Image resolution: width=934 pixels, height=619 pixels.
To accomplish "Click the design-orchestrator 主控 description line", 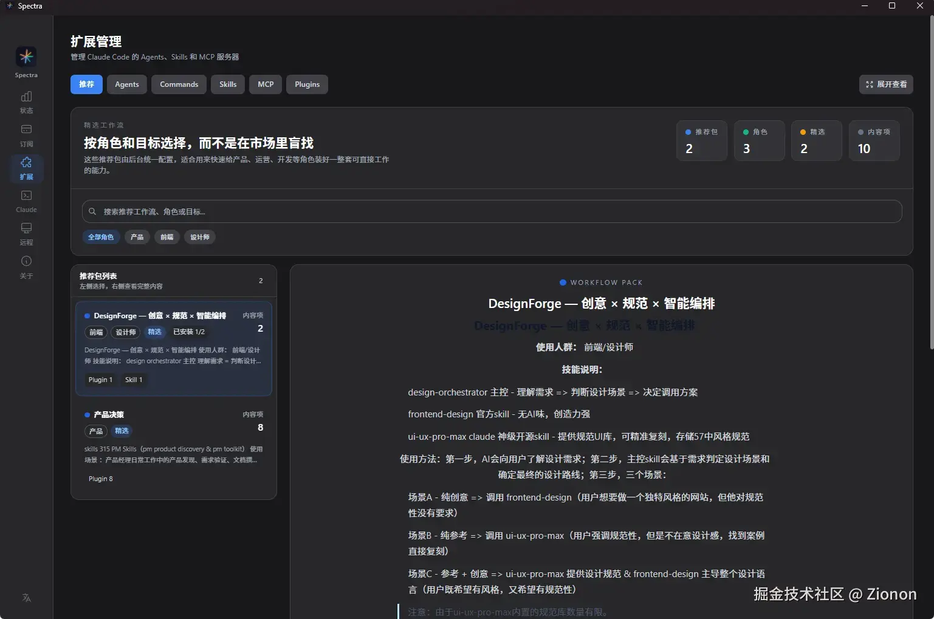I will tap(553, 392).
